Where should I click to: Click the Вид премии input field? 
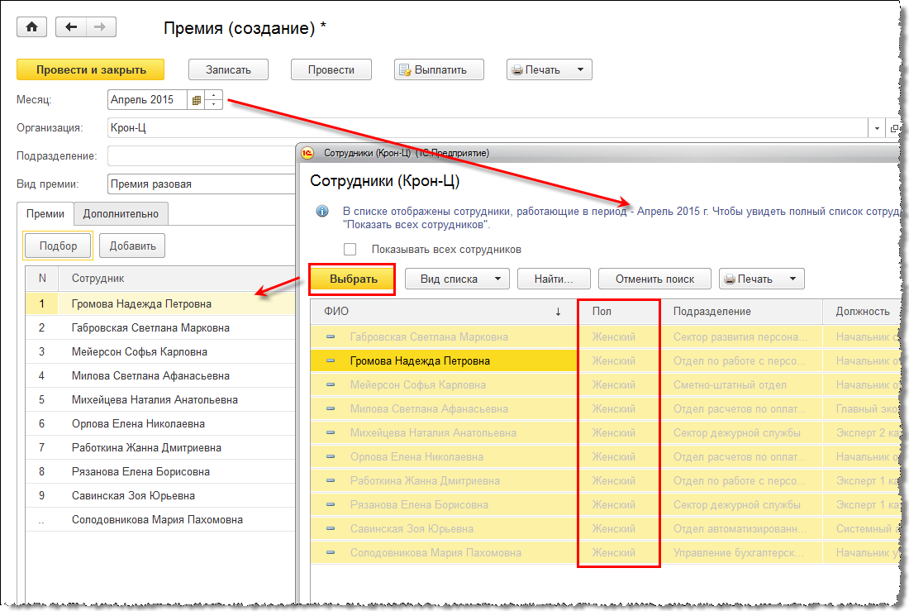pos(201,184)
